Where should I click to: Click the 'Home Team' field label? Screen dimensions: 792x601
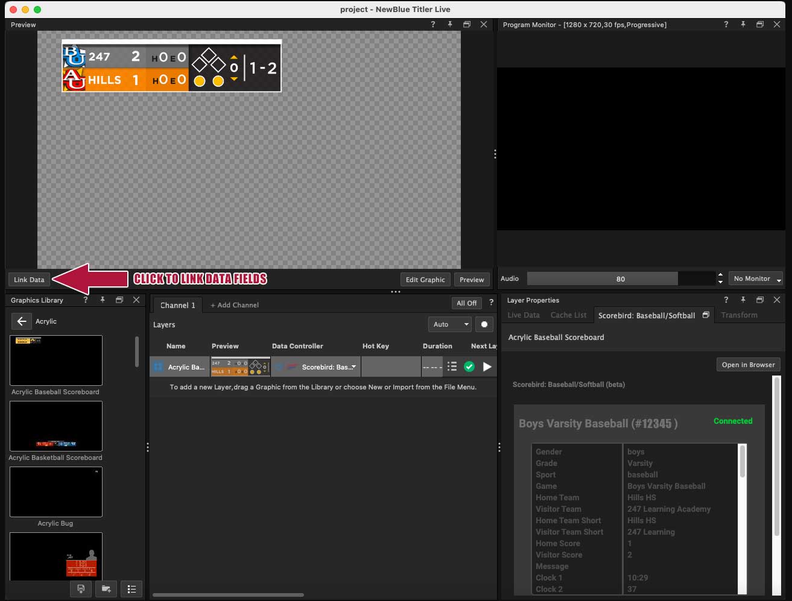pos(557,497)
